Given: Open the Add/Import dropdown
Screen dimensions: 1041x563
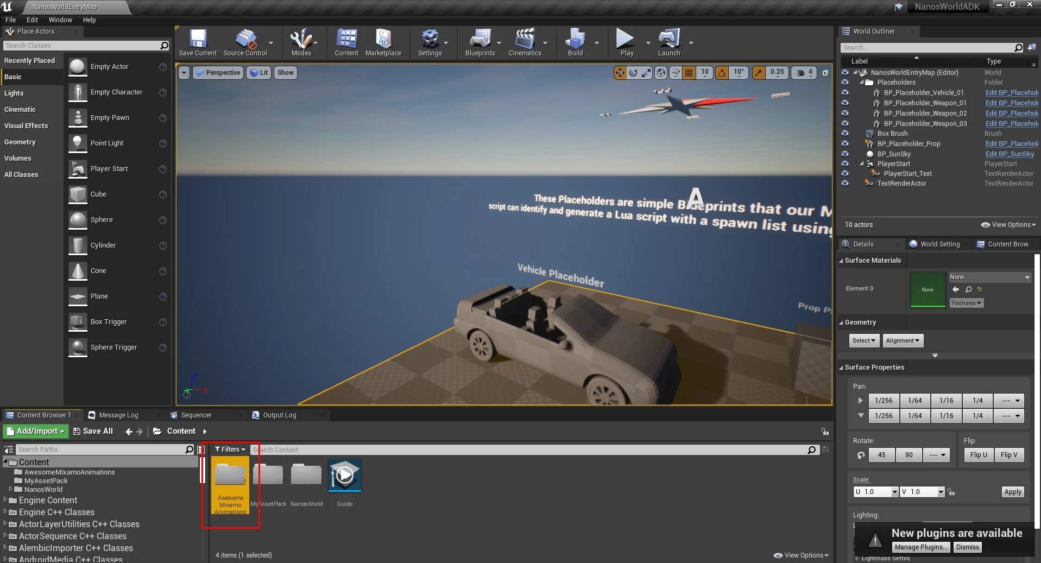Looking at the screenshot, I should 36,432.
